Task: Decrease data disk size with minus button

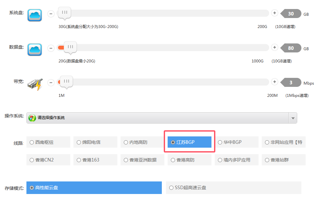Action: [x=51, y=48]
